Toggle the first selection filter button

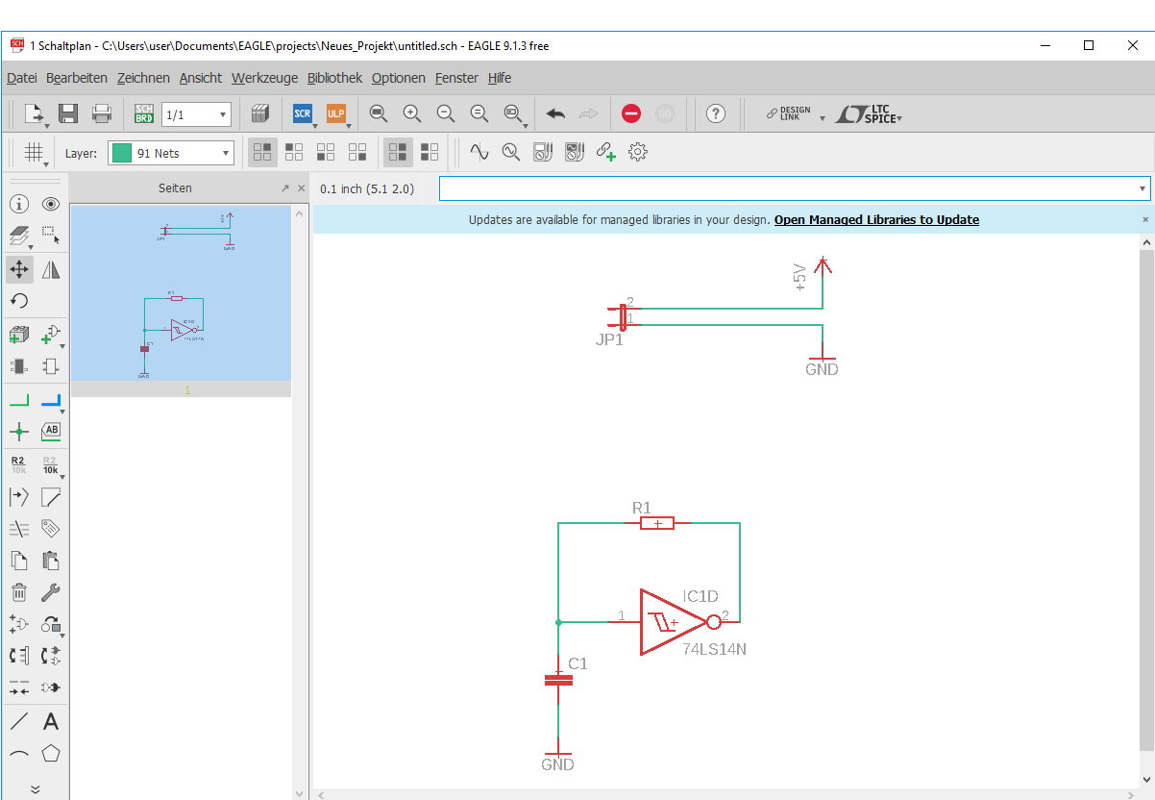pos(263,151)
